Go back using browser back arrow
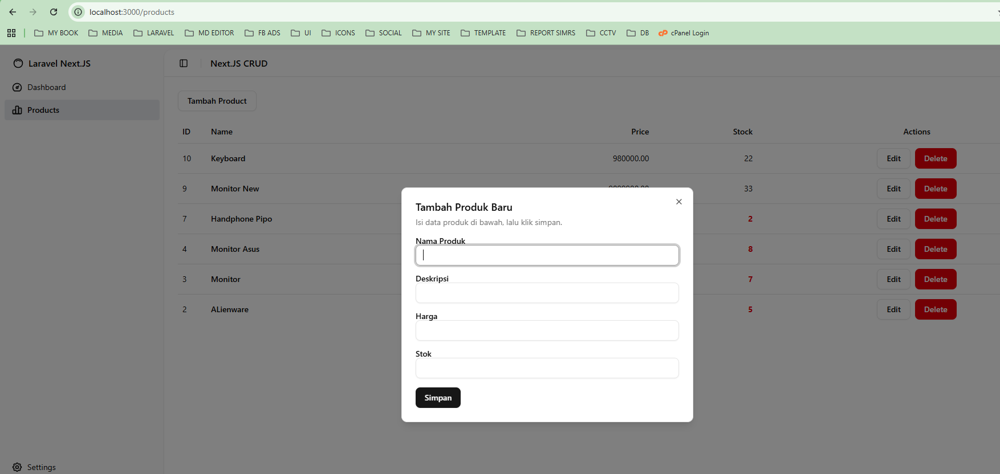Image resolution: width=1000 pixels, height=474 pixels. tap(13, 12)
